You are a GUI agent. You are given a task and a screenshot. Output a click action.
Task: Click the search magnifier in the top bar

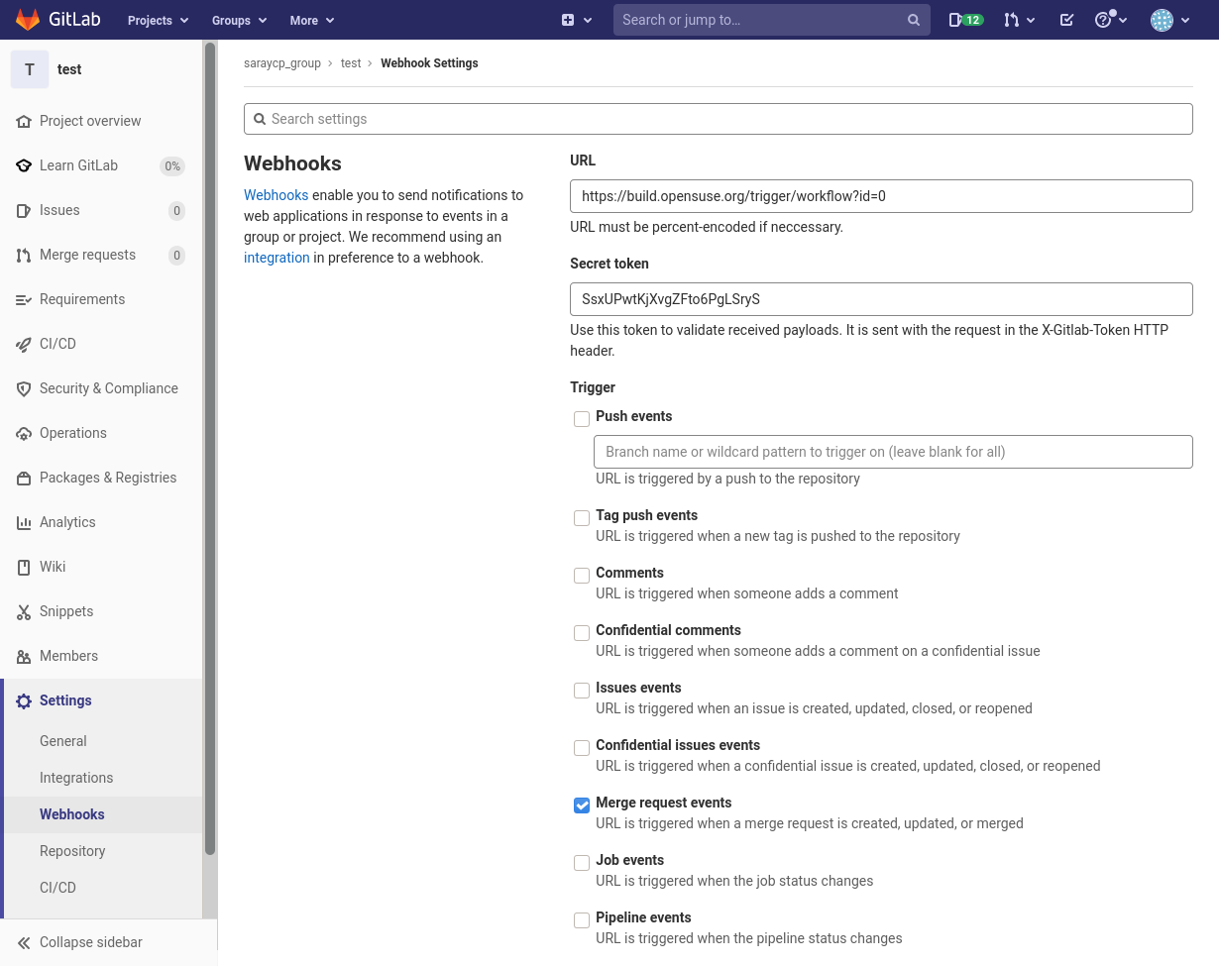912,19
